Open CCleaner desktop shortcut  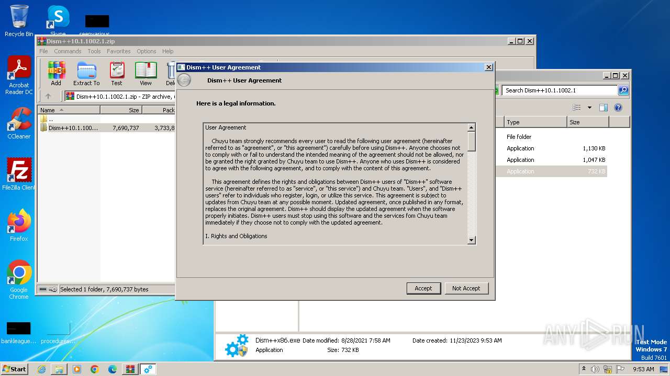[x=19, y=123]
